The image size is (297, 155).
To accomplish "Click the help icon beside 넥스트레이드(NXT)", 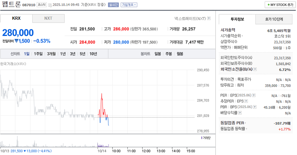I will 209,18.
